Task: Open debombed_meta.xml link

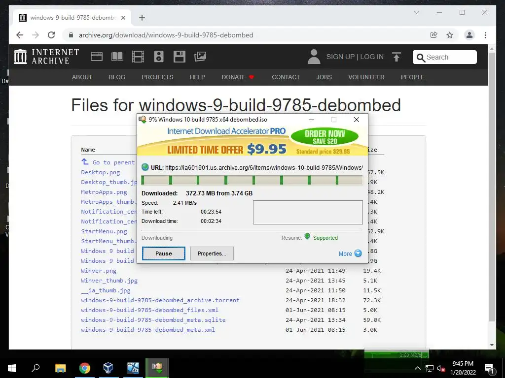Action: tap(148, 330)
